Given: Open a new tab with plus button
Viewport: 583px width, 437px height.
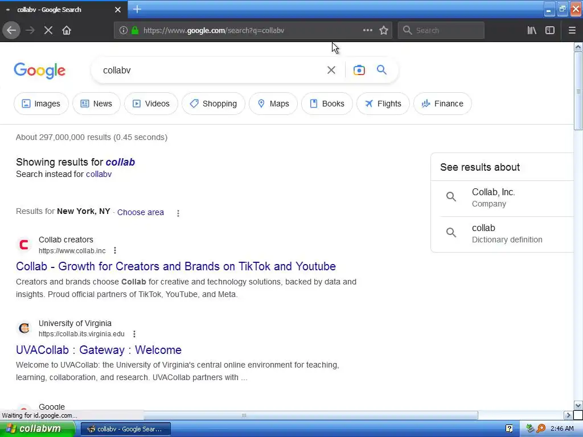Looking at the screenshot, I should pyautogui.click(x=137, y=9).
